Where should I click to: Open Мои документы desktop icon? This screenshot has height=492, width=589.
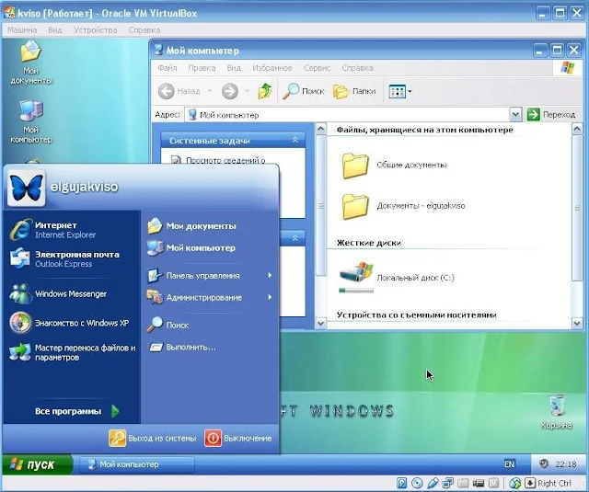click(x=30, y=63)
